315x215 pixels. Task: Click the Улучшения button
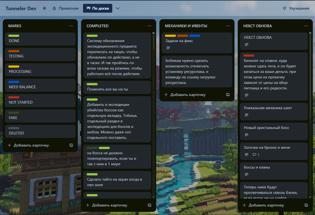pos(296,8)
